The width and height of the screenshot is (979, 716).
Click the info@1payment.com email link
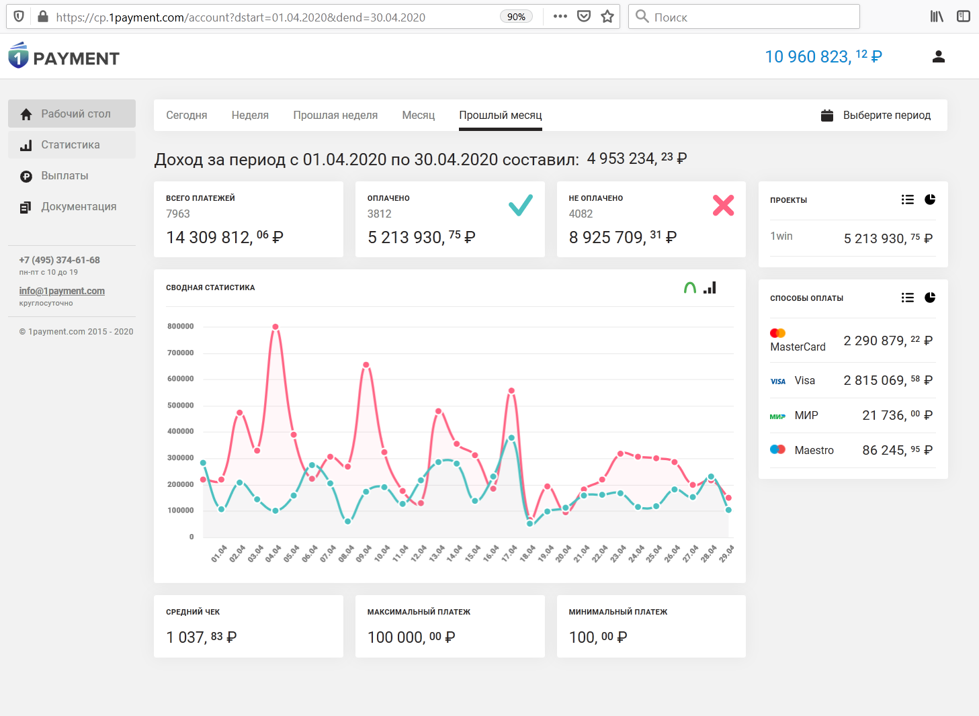(62, 291)
